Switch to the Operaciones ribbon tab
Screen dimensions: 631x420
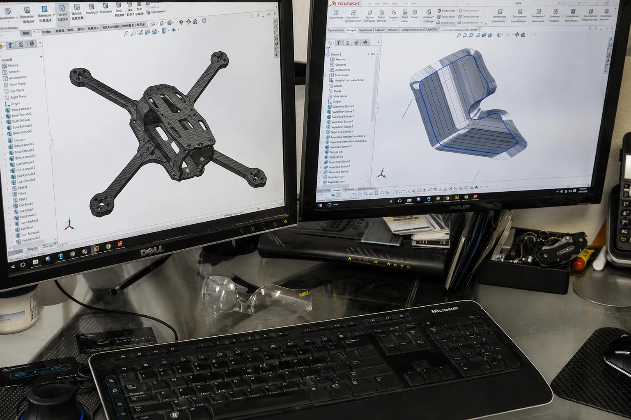point(336,30)
